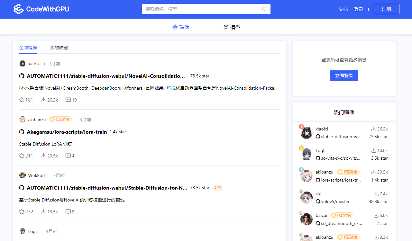Click LogE avatar in fourth post
Viewport: 412px width, 241px height.
pyautogui.click(x=23, y=231)
